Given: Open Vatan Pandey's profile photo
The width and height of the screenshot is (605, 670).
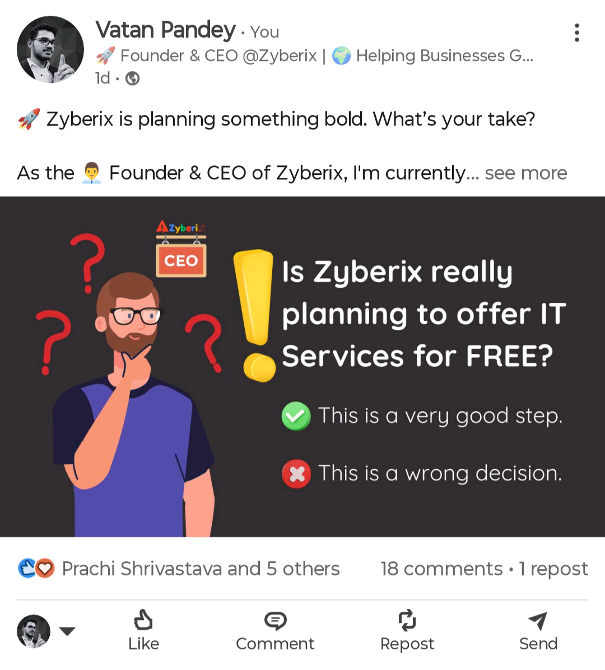Looking at the screenshot, I should (50, 49).
